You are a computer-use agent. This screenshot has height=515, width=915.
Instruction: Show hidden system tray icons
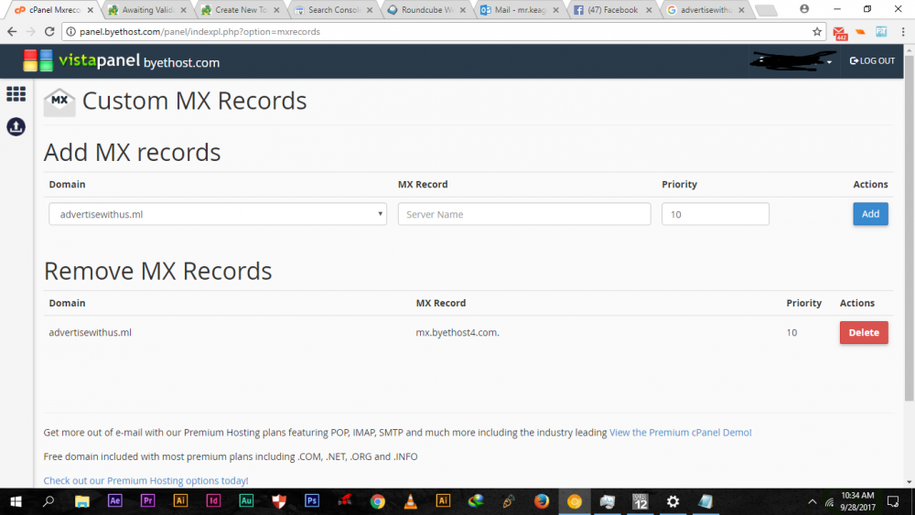(x=812, y=501)
